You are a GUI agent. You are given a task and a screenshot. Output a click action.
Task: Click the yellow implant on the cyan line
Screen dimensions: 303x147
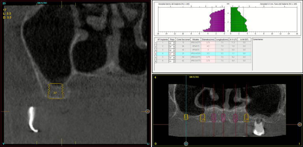[186, 117]
